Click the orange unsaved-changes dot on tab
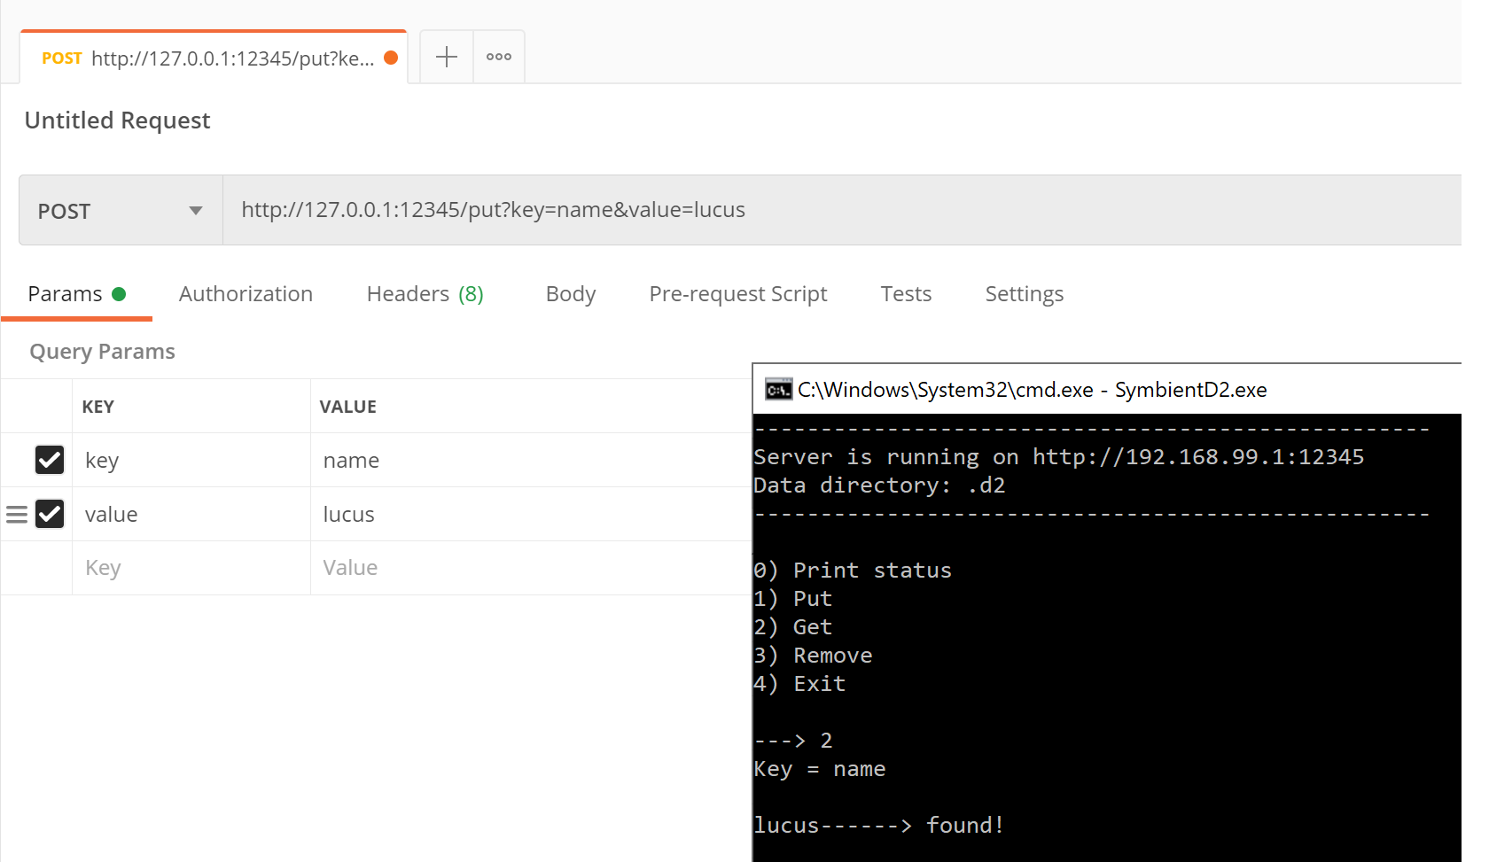 click(391, 58)
